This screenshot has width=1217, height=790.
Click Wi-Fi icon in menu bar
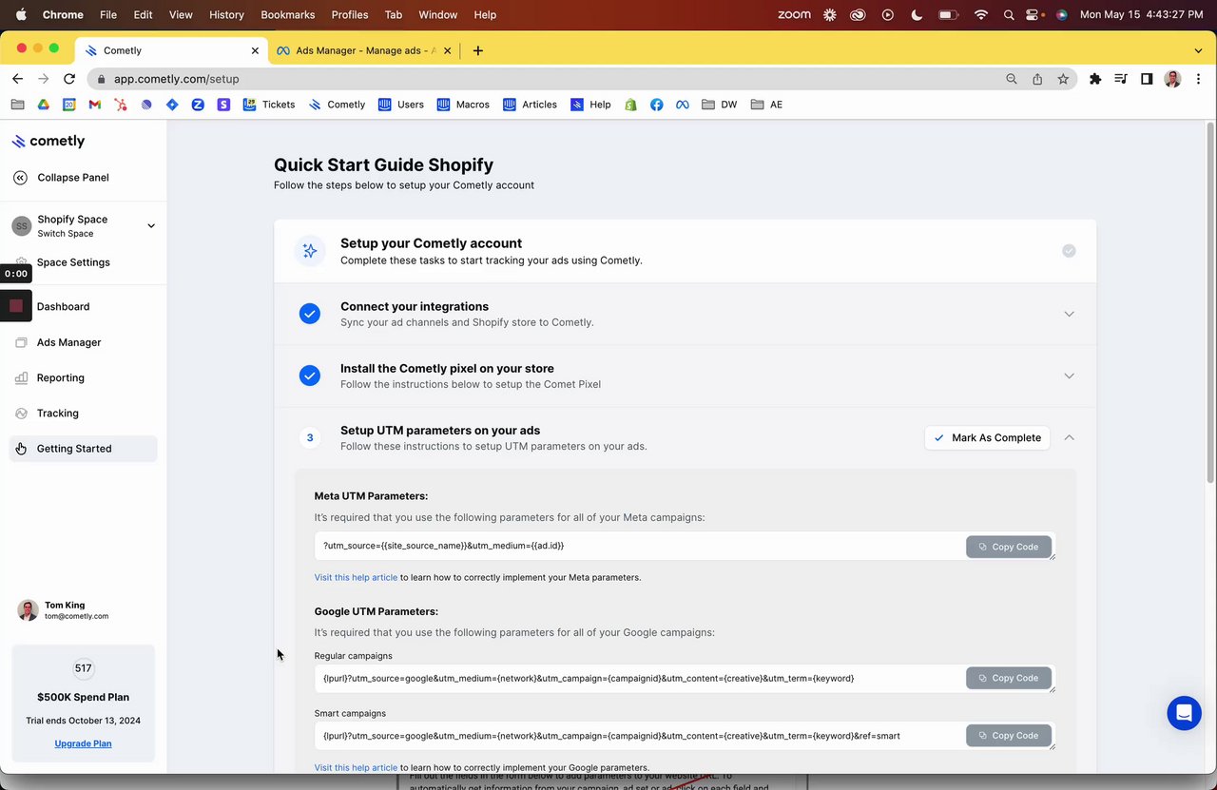click(980, 15)
